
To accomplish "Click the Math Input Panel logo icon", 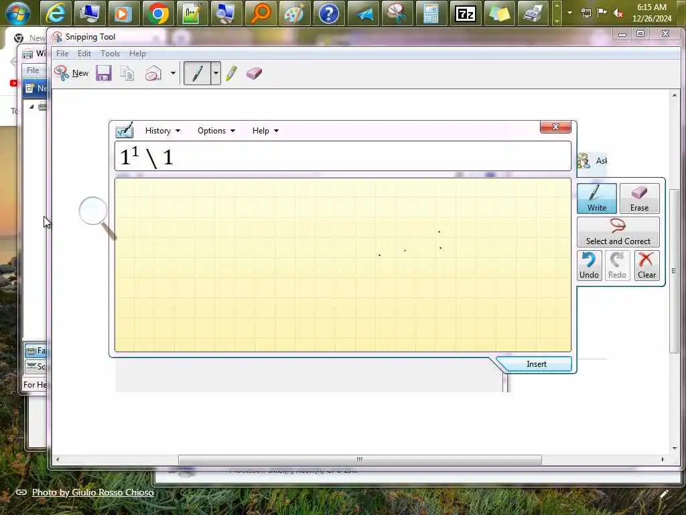I will click(x=124, y=130).
